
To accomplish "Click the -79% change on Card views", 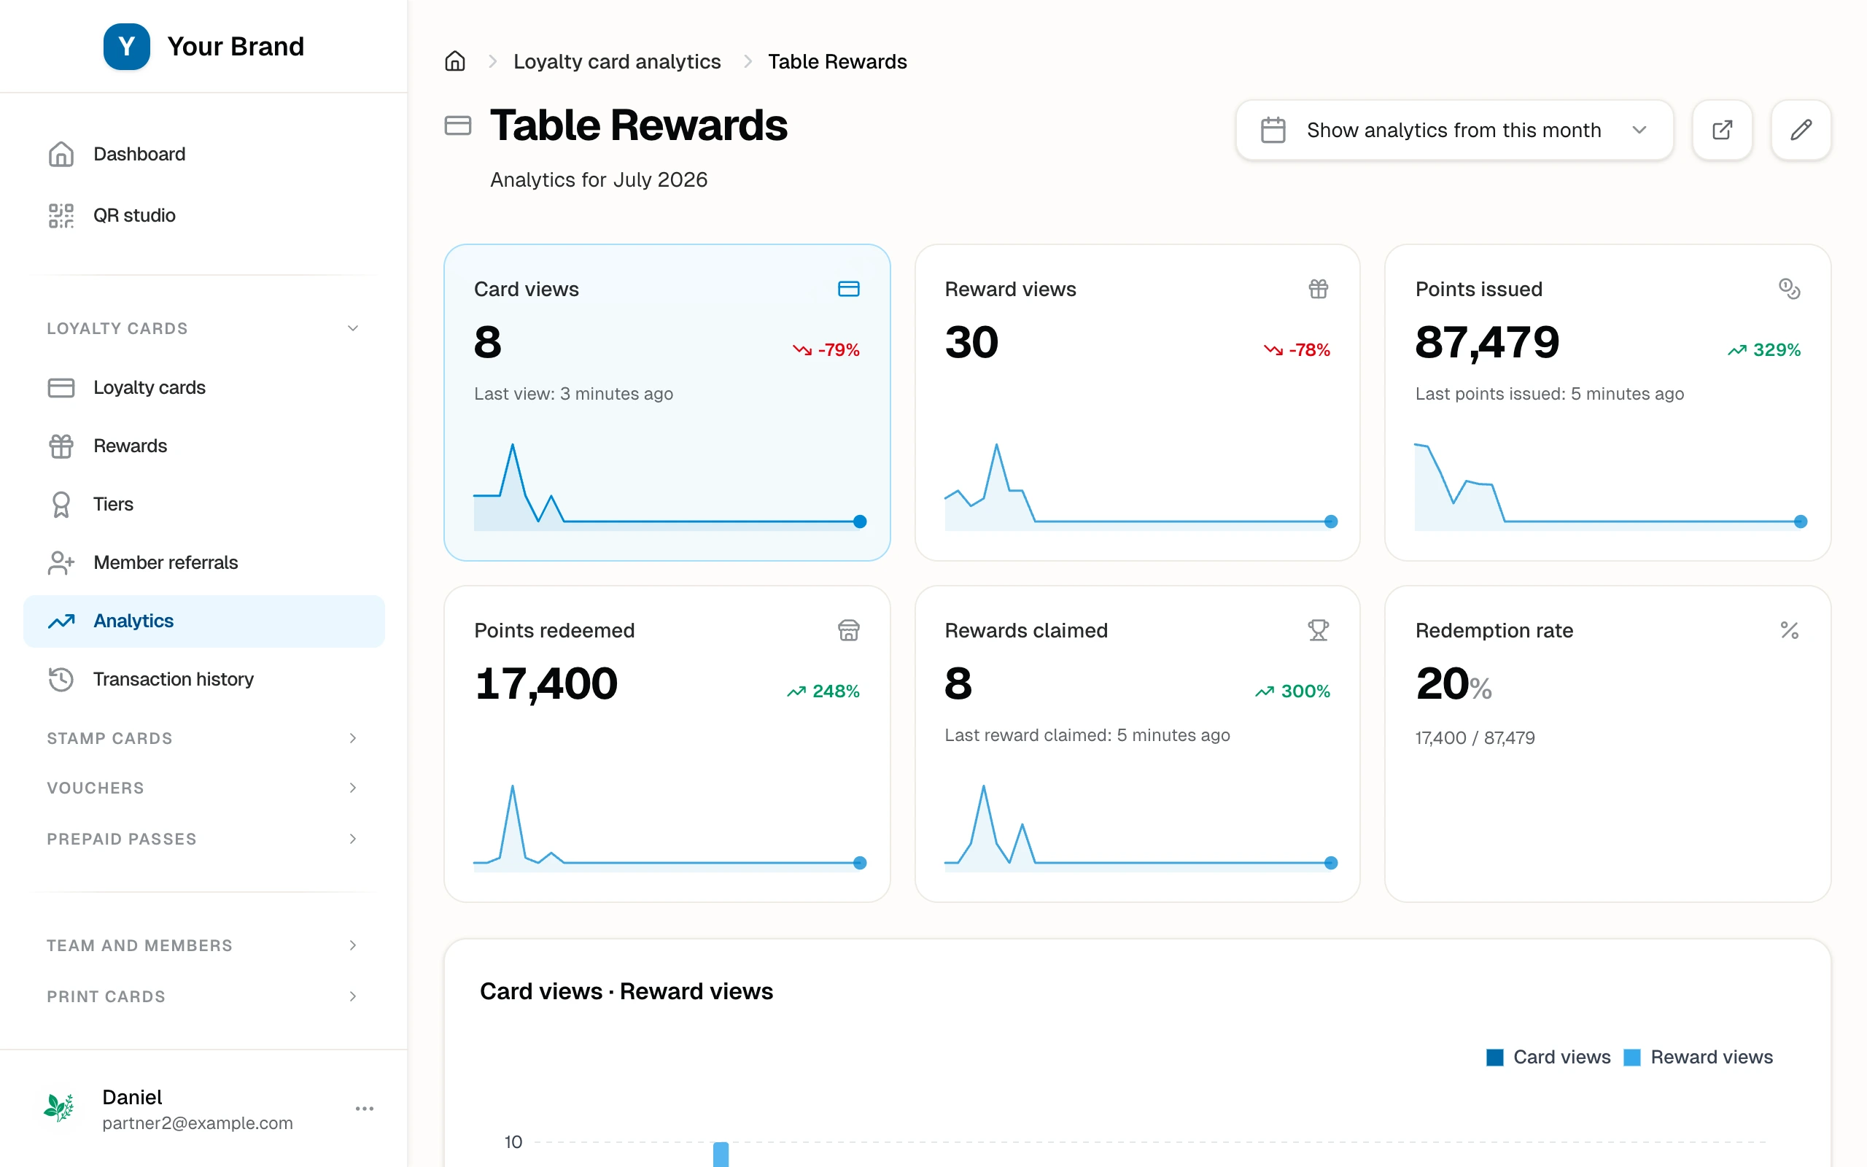I will [x=826, y=349].
